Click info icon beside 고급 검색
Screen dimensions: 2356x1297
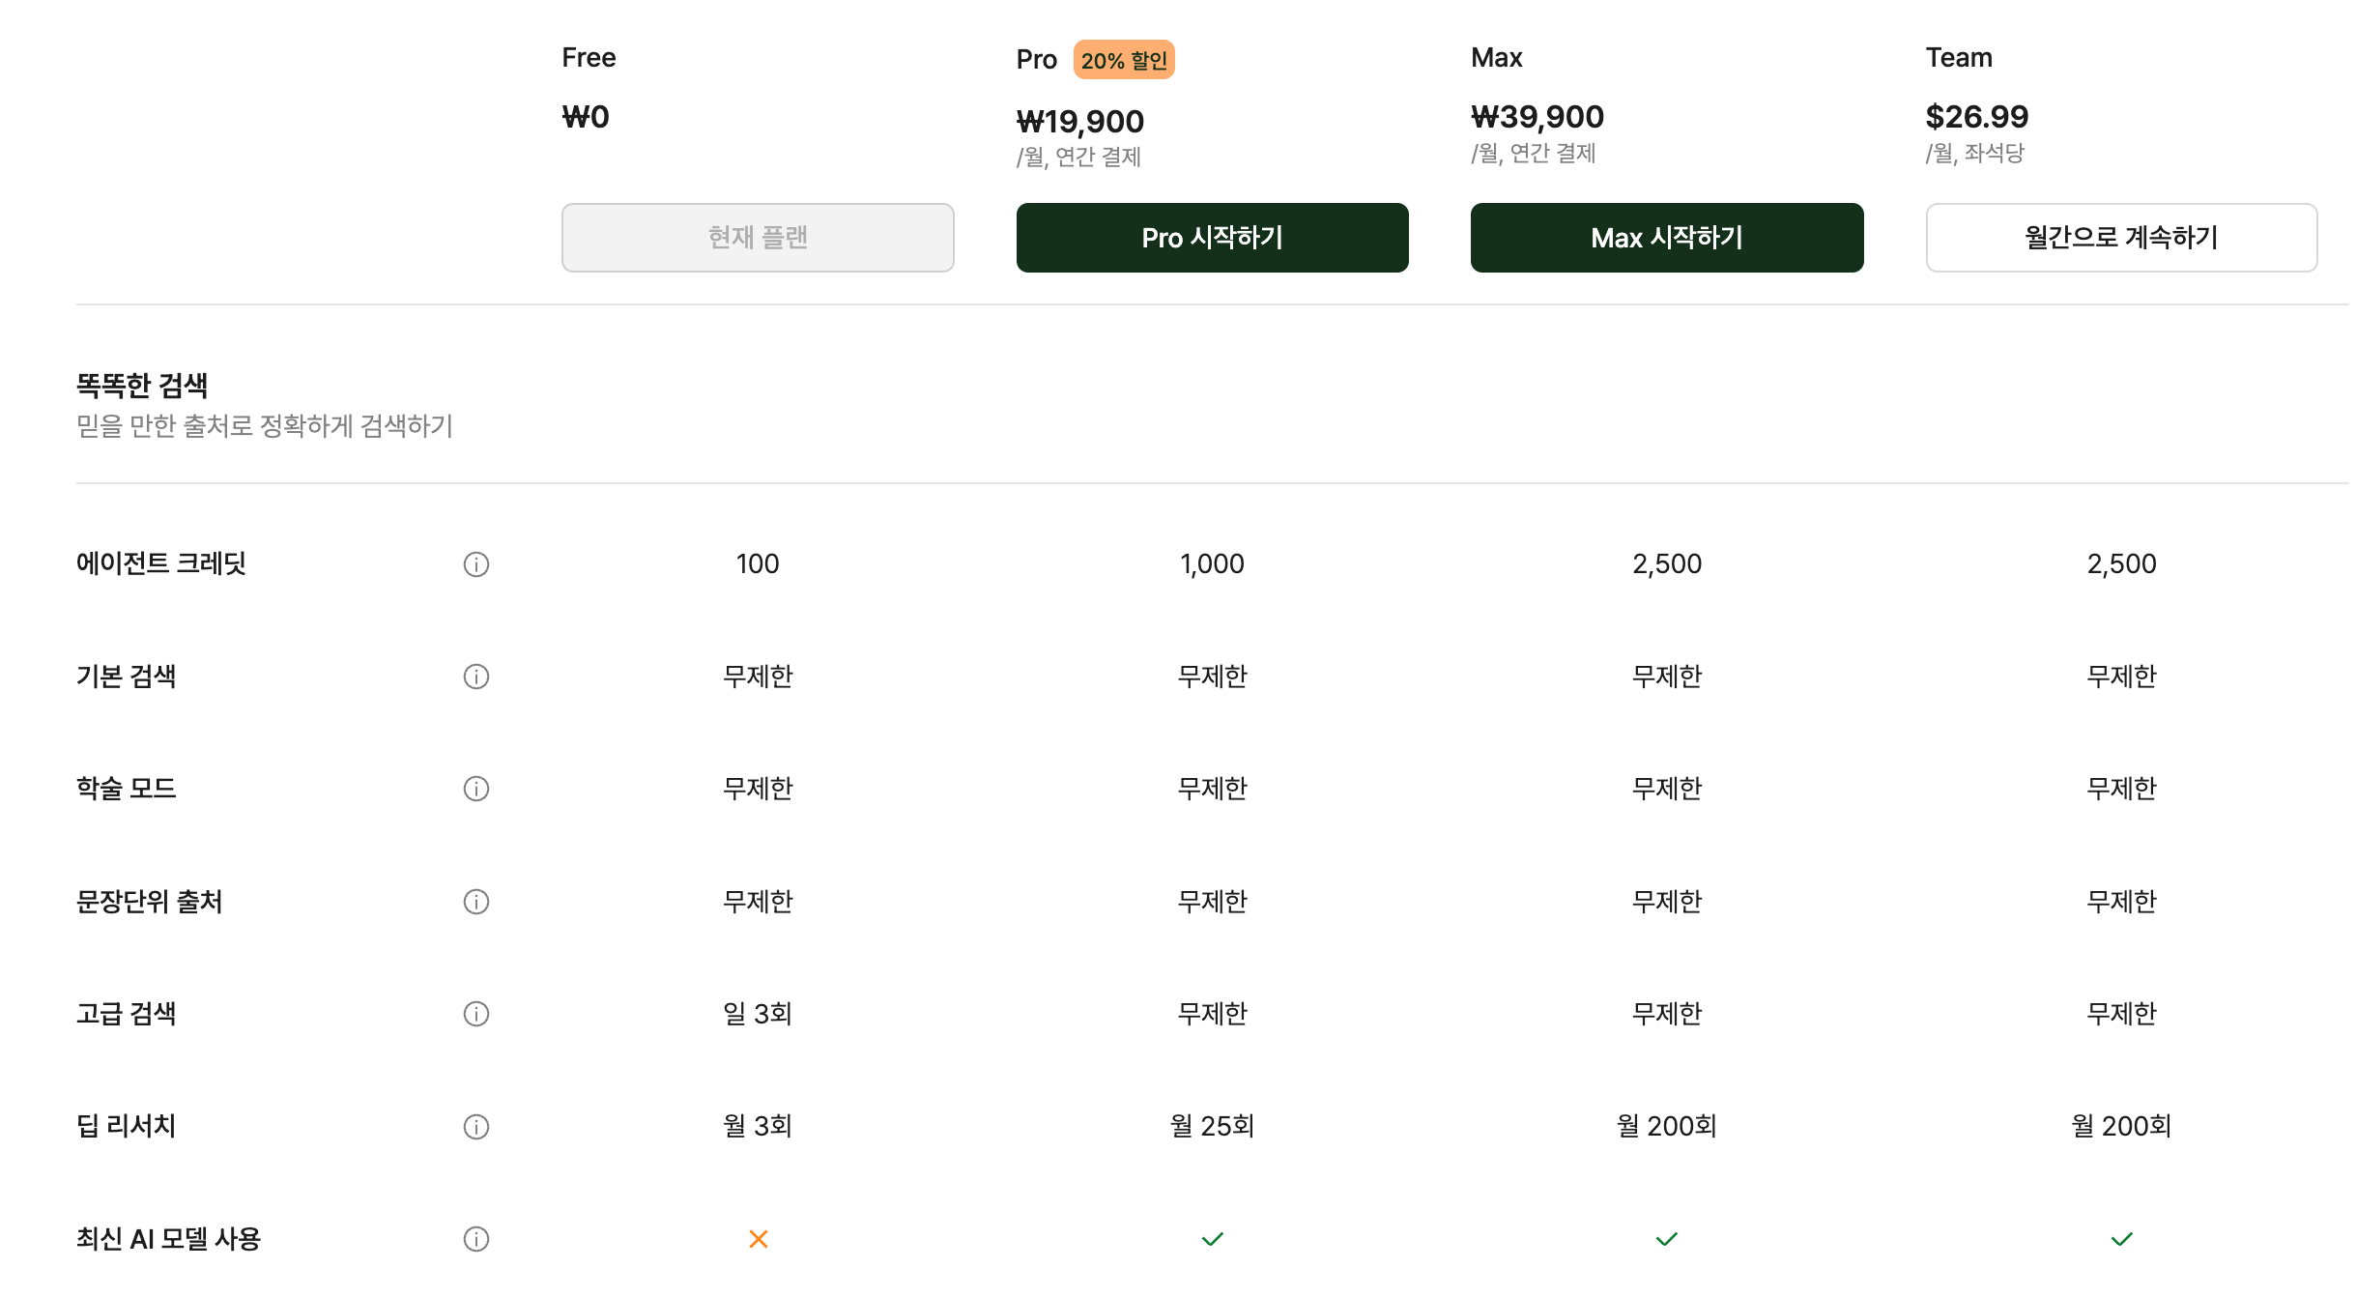pos(476,1014)
